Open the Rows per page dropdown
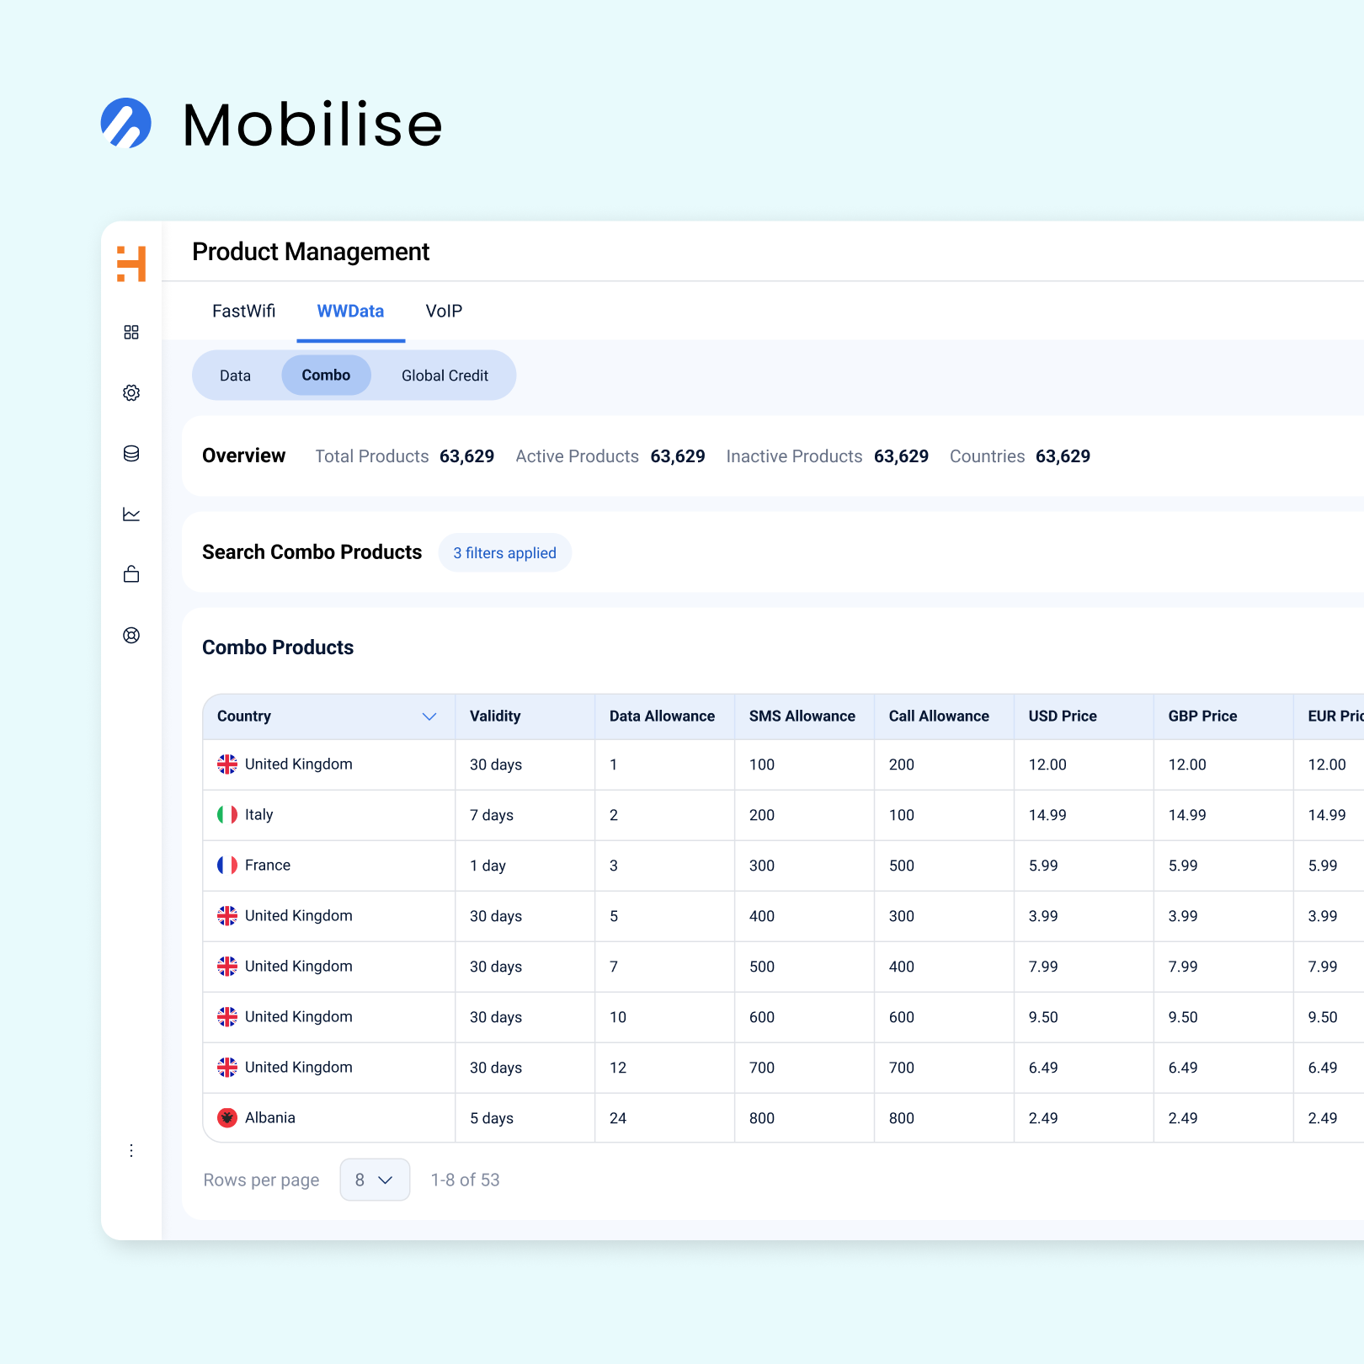This screenshot has width=1364, height=1364. (375, 1180)
